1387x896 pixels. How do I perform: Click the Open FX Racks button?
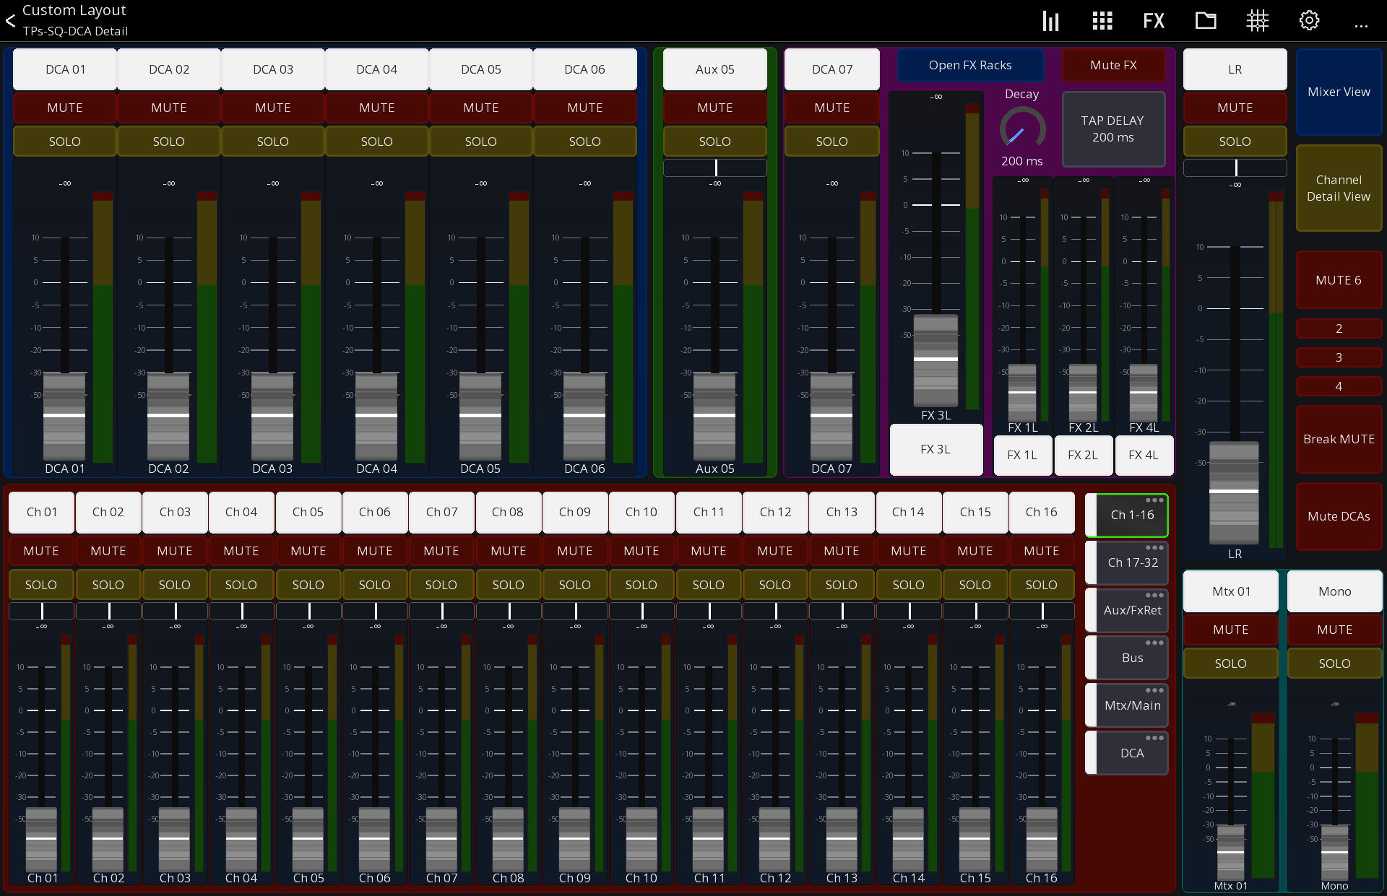970,65
